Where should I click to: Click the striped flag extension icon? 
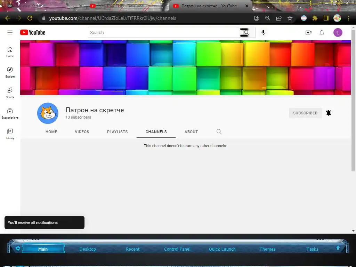click(304, 18)
